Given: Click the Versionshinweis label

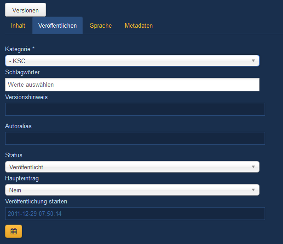Looking at the screenshot, I should point(26,97).
